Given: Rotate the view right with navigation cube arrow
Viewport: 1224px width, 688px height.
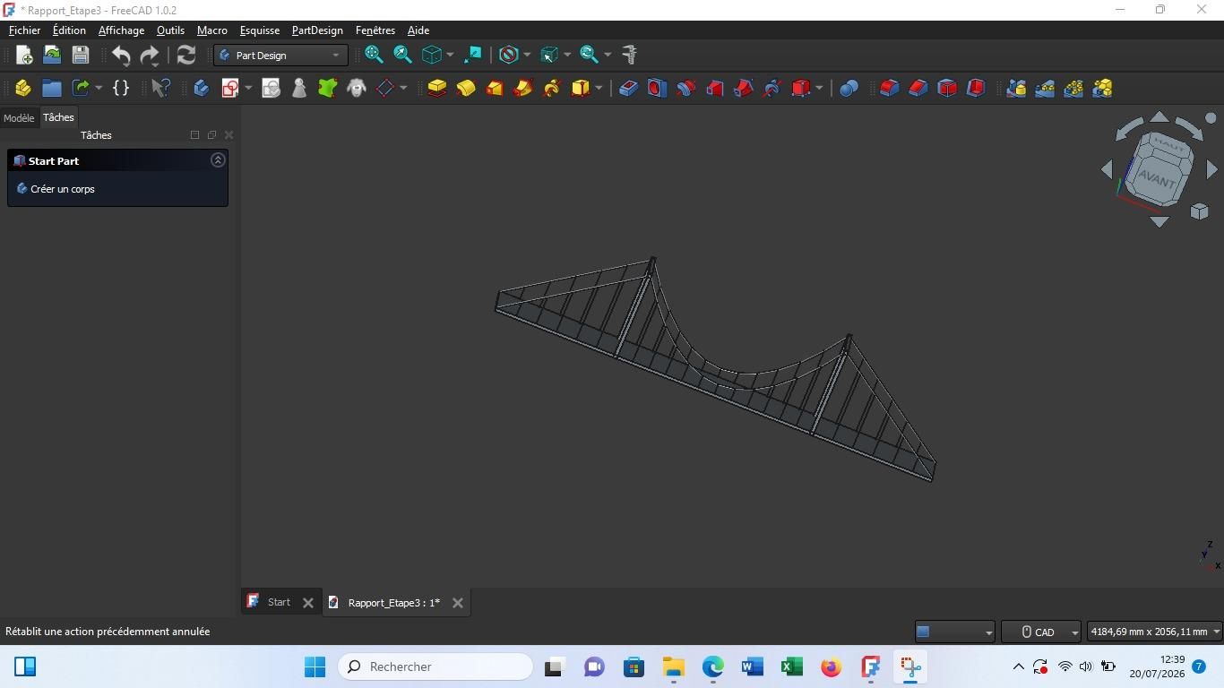Looking at the screenshot, I should click(x=1211, y=168).
